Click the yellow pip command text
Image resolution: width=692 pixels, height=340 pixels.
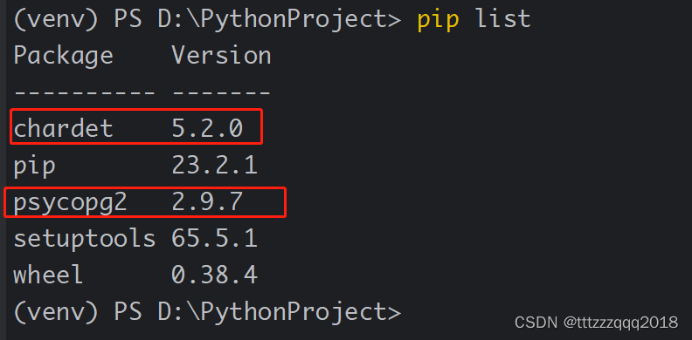pos(439,21)
